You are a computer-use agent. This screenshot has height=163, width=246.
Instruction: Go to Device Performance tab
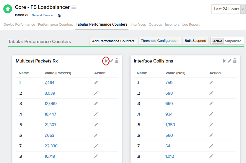point(19,24)
